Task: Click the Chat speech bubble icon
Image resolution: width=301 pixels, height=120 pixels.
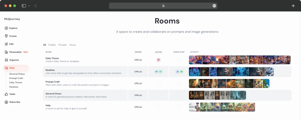Action: tap(6, 68)
